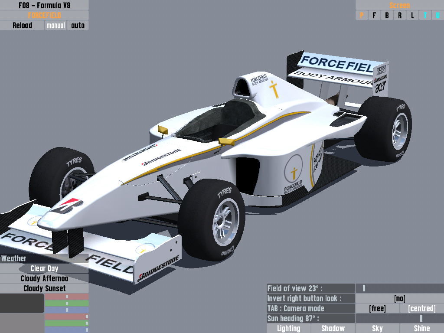Click Invert right button look label
This screenshot has height=333, width=444.
pyautogui.click(x=311, y=298)
